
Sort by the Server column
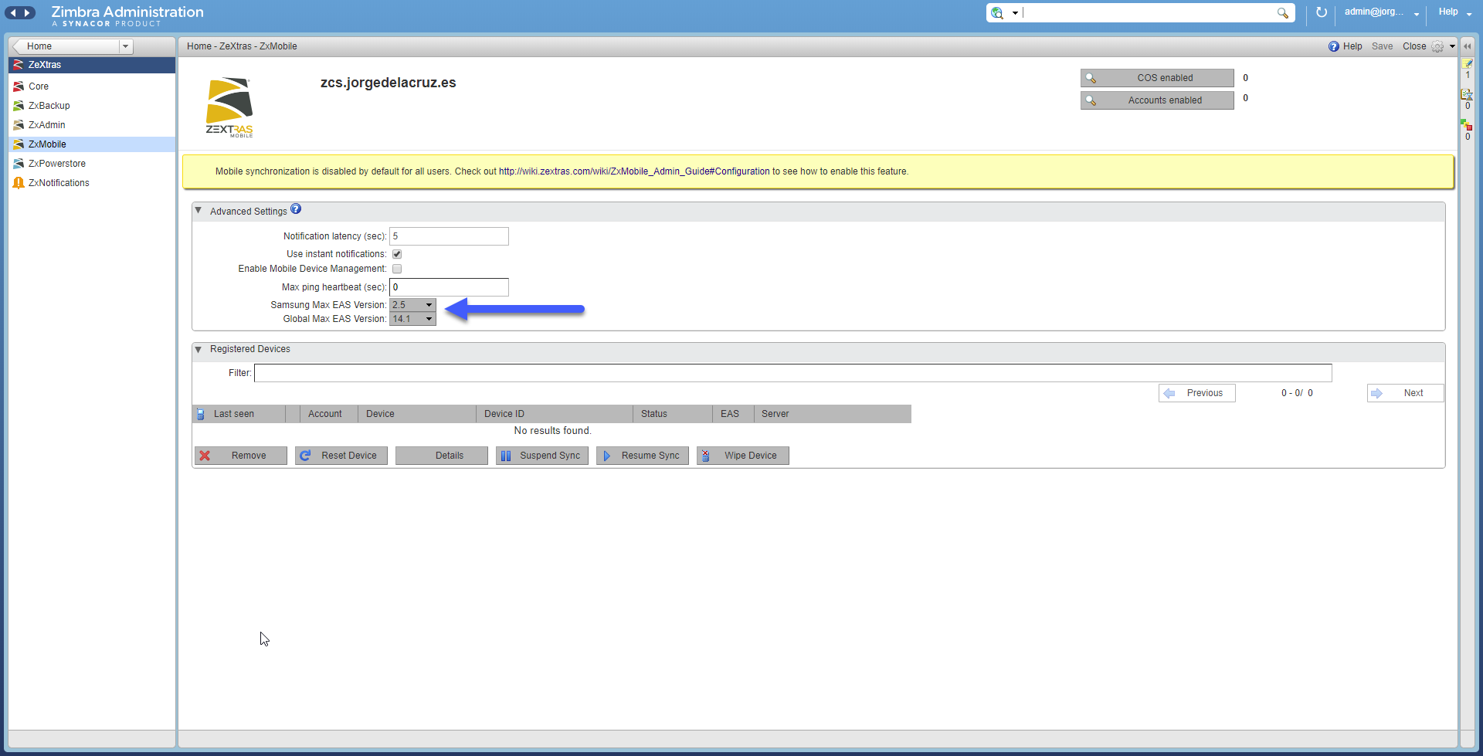pyautogui.click(x=833, y=414)
